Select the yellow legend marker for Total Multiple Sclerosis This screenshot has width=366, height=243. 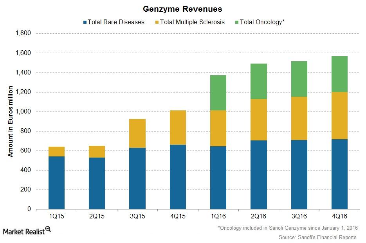[157, 22]
